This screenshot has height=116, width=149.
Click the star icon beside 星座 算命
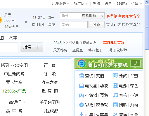point(115,114)
